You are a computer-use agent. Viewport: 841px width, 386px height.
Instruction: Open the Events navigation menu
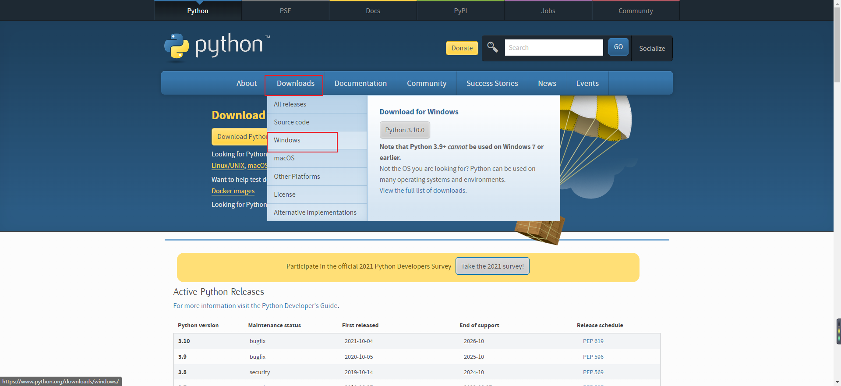[x=587, y=83]
